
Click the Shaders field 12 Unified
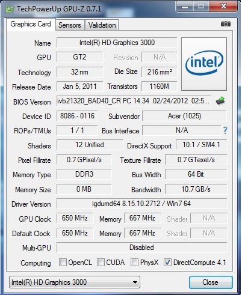pos(90,145)
